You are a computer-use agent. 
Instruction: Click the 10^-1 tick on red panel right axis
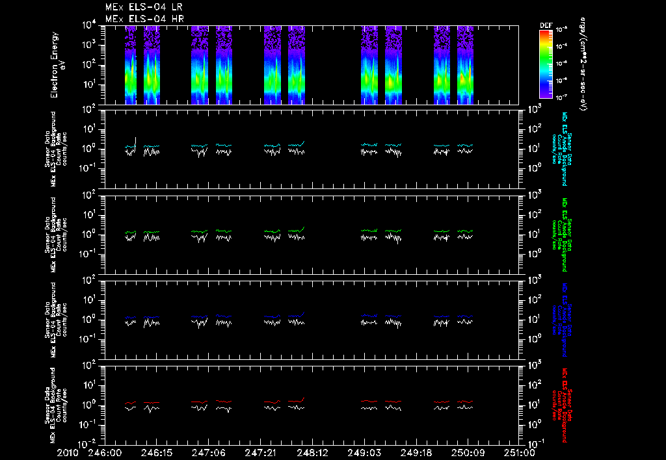[535, 444]
